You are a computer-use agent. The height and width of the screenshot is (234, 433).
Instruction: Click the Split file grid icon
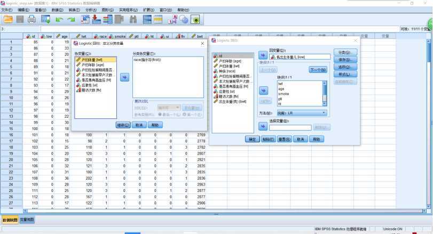pos(147,19)
